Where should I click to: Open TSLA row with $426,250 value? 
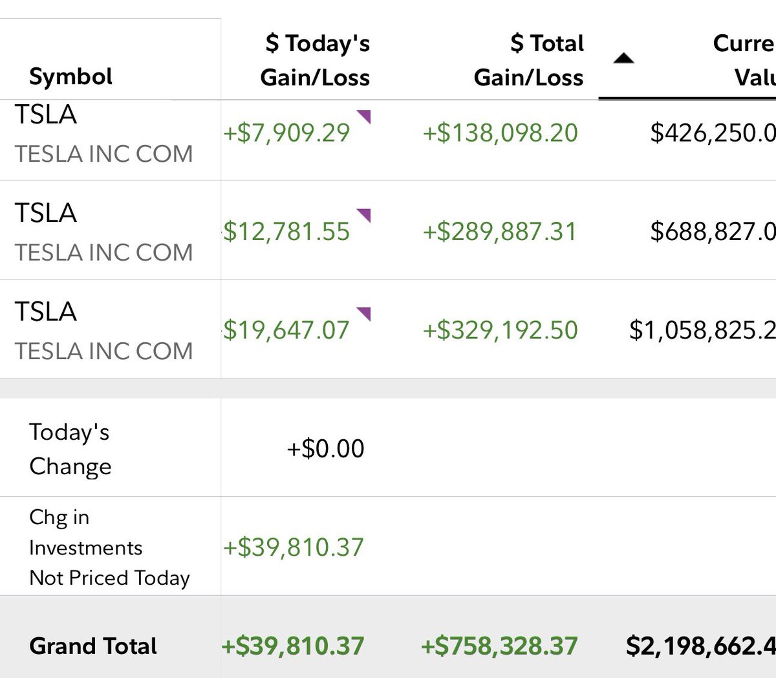(x=388, y=134)
